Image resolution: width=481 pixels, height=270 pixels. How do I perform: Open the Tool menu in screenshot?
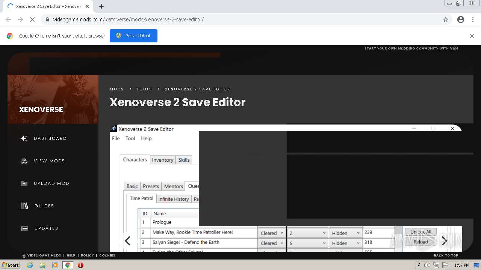tap(130, 138)
